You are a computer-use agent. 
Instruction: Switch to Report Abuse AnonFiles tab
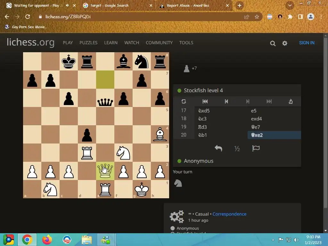193,5
